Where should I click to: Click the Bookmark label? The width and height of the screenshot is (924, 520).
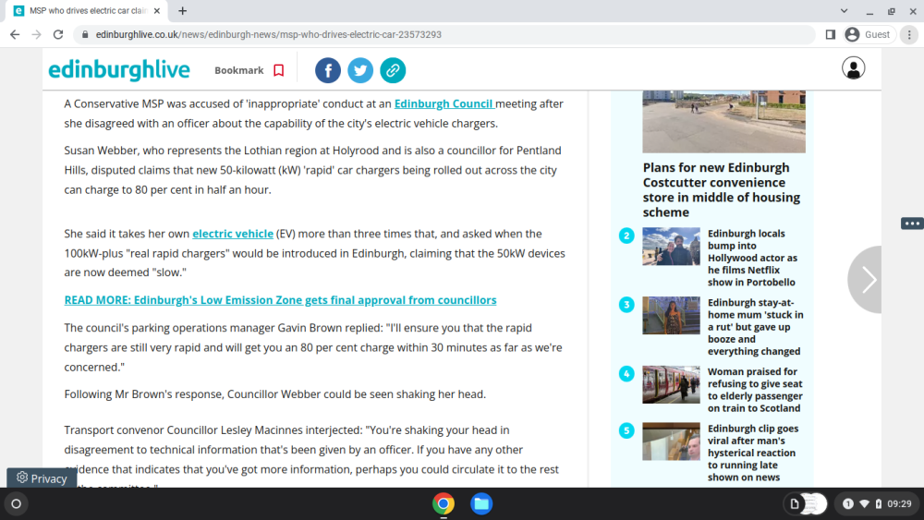tap(238, 70)
